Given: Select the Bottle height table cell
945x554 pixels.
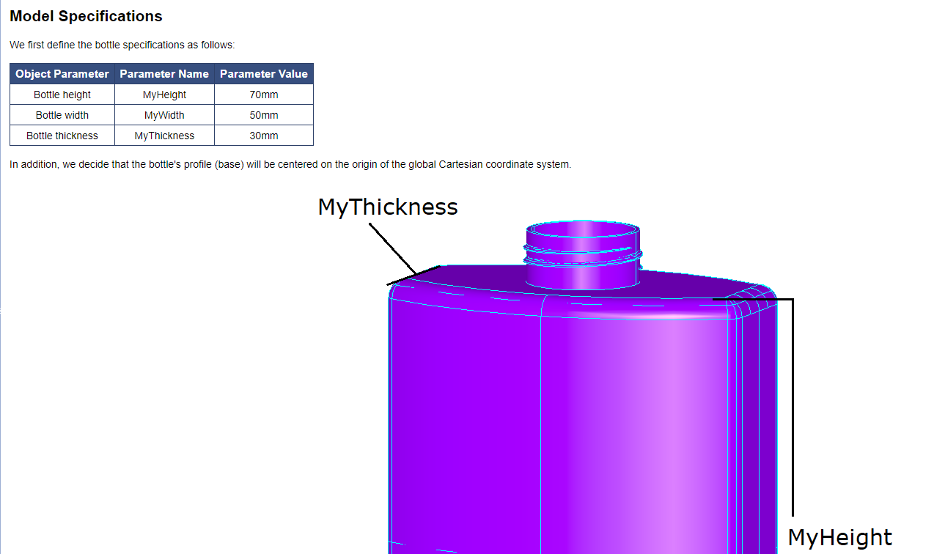Looking at the screenshot, I should click(x=62, y=95).
